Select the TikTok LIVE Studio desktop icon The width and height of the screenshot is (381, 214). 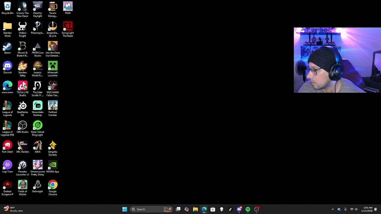tap(23, 89)
